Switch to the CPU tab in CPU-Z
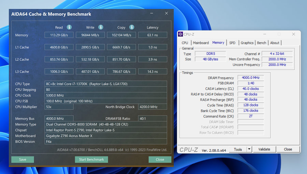Viewport: 307px width, 174px height. click(x=185, y=43)
